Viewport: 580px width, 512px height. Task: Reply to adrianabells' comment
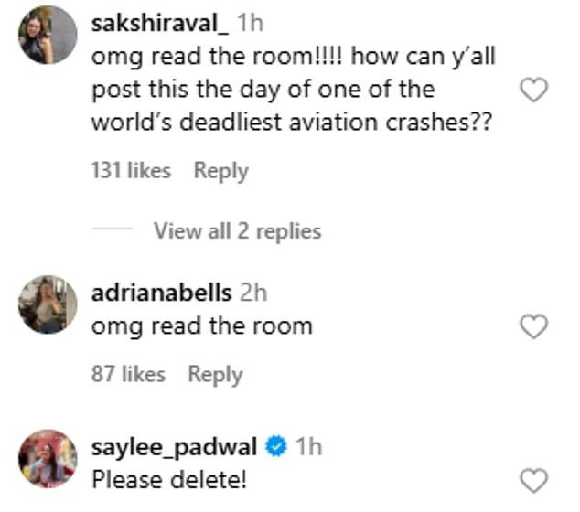coord(215,374)
